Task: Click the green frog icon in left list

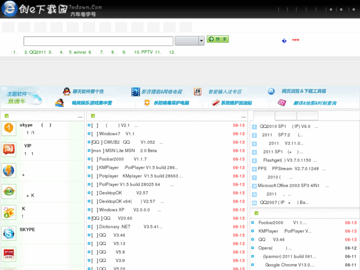Action: click(x=9, y=191)
